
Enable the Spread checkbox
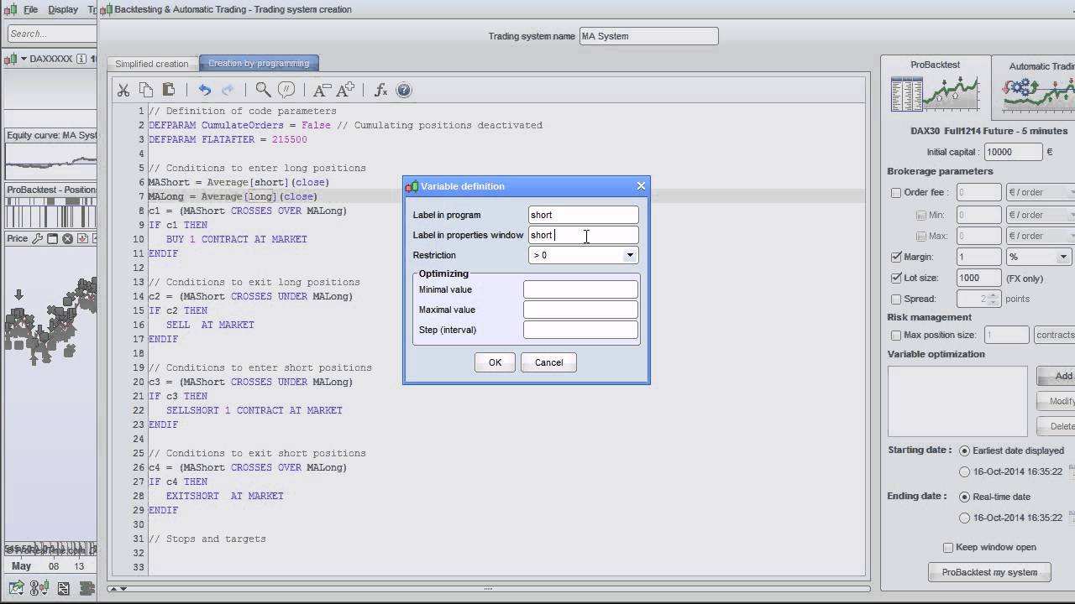[896, 299]
